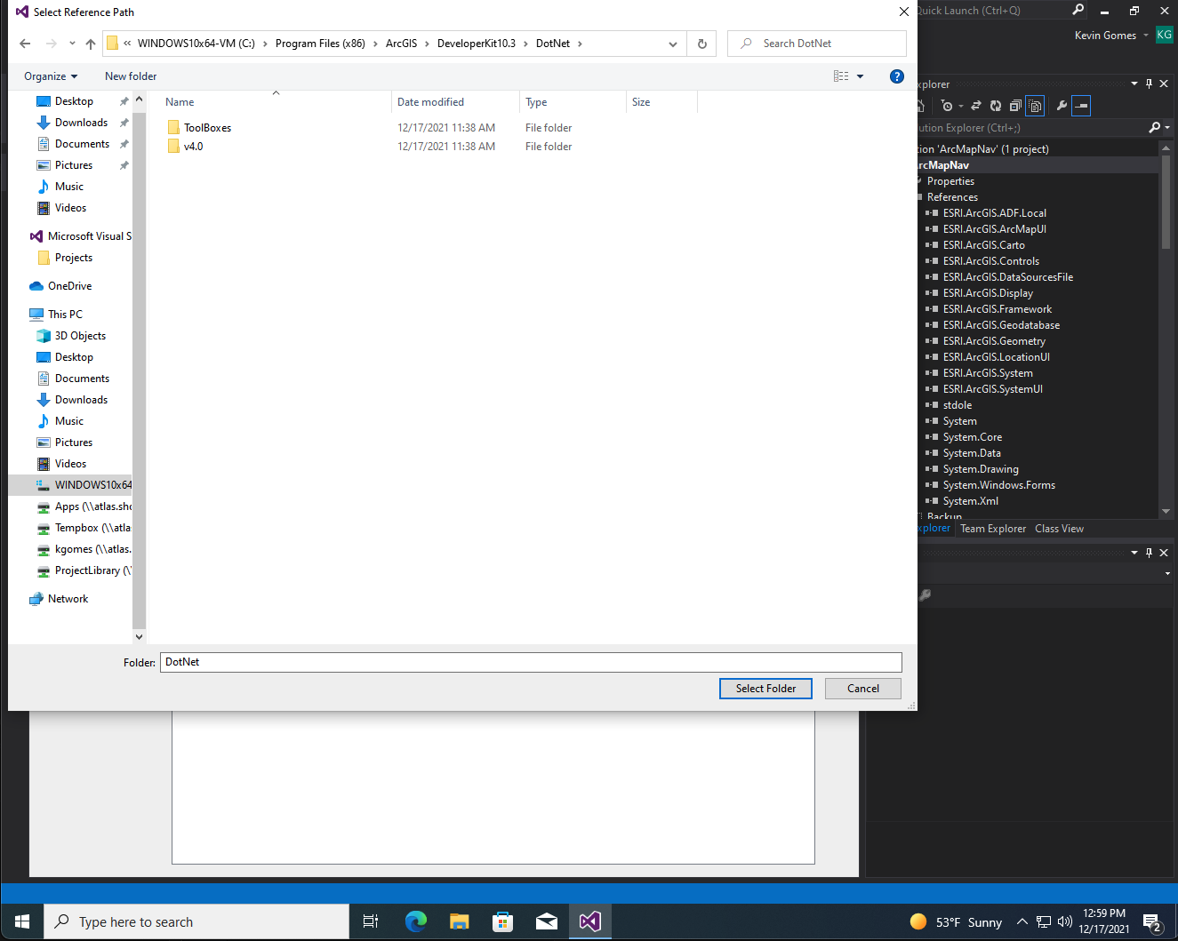
Task: Switch to the Team Explorer tab
Action: 993,529
